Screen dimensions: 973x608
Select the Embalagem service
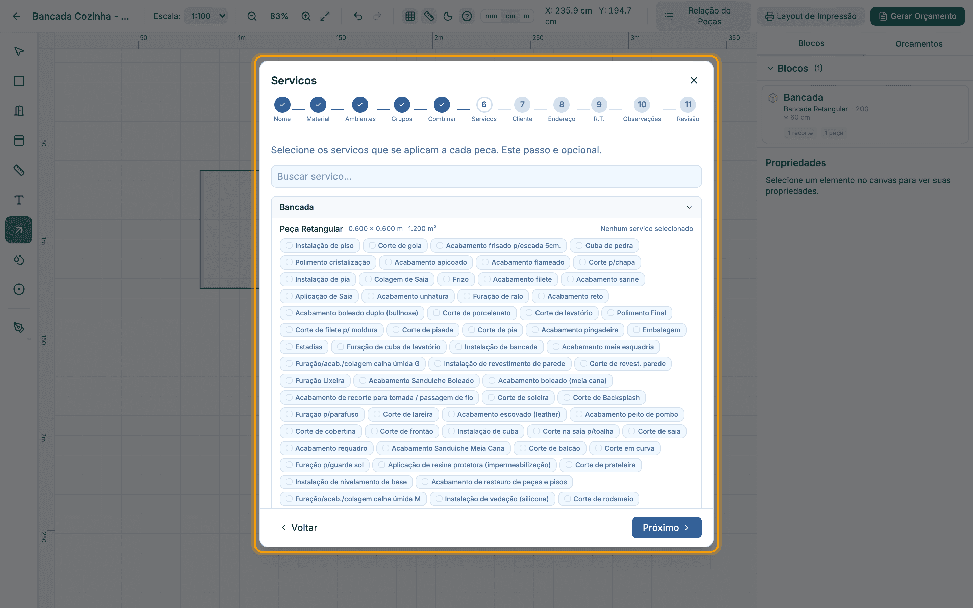point(656,330)
